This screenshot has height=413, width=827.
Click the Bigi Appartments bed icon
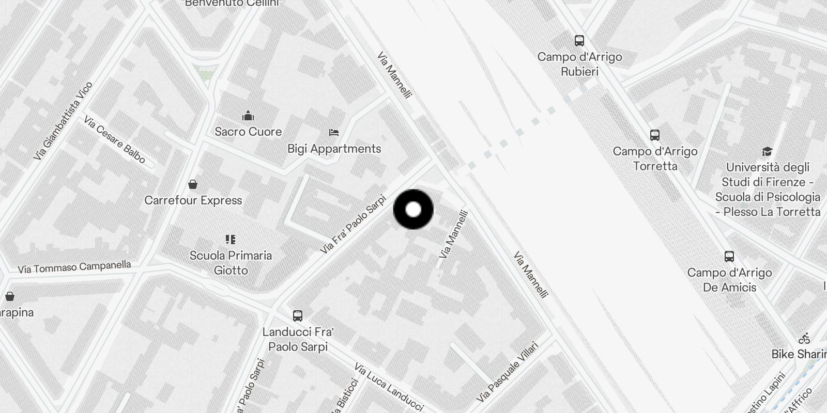point(334,133)
